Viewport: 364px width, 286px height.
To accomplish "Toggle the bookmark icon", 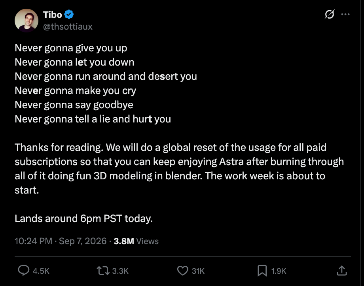I will tap(262, 271).
